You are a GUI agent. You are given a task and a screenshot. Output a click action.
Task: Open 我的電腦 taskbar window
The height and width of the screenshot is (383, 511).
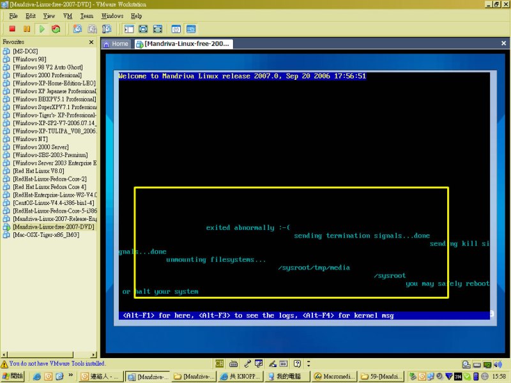[287, 377]
